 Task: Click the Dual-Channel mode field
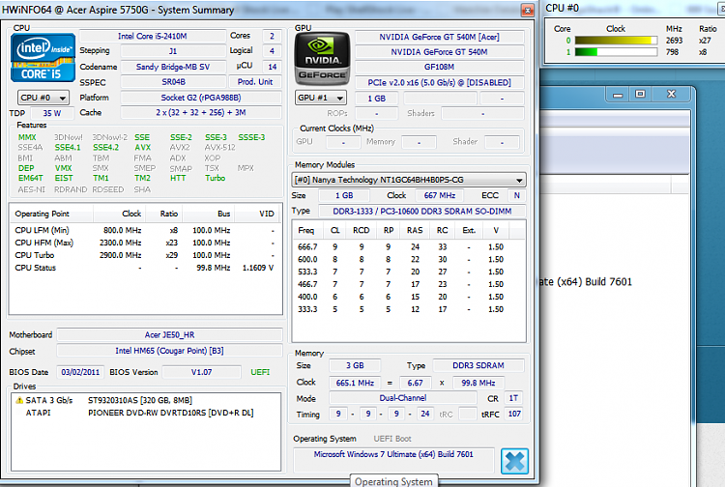(403, 398)
